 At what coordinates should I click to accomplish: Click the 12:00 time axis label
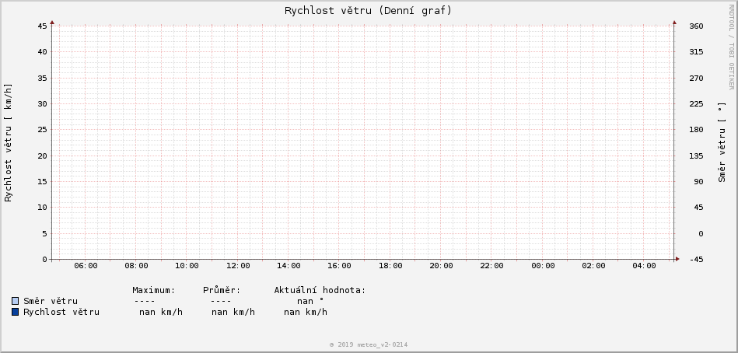pos(238,266)
